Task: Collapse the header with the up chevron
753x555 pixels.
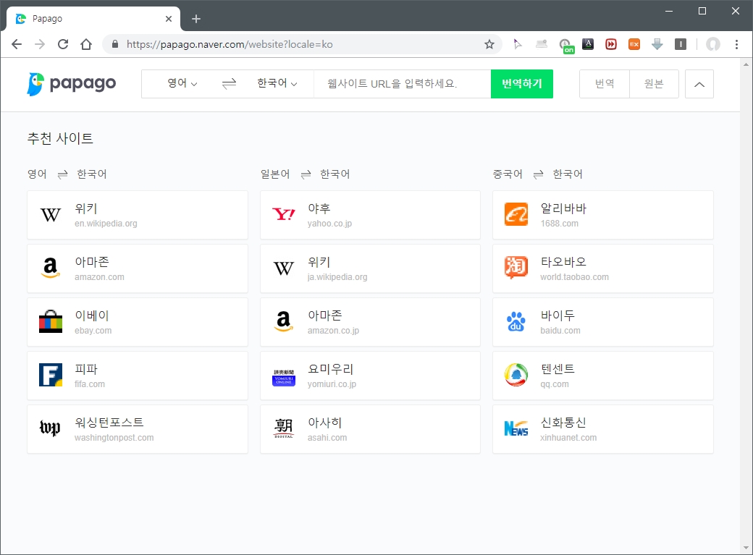Action: (x=699, y=84)
